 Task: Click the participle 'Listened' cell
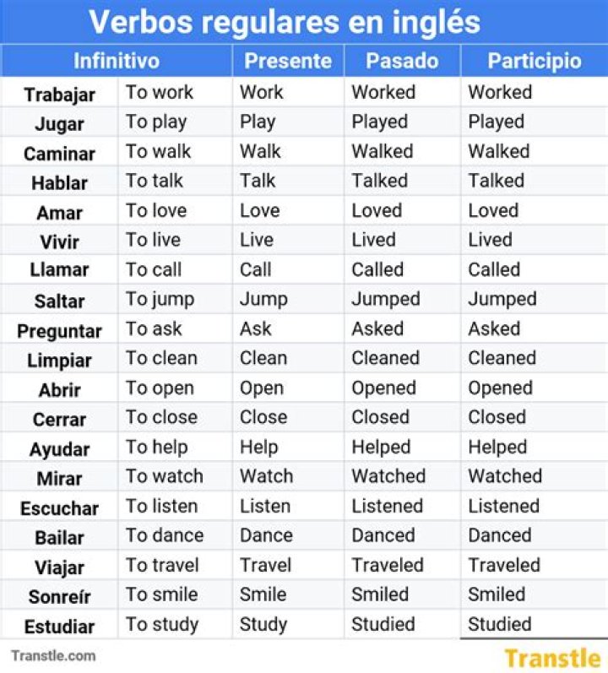[503, 506]
